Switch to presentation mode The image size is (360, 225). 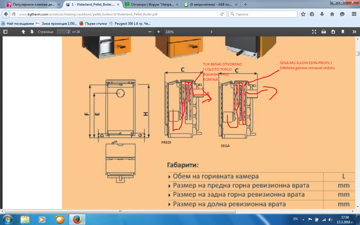tap(314, 32)
